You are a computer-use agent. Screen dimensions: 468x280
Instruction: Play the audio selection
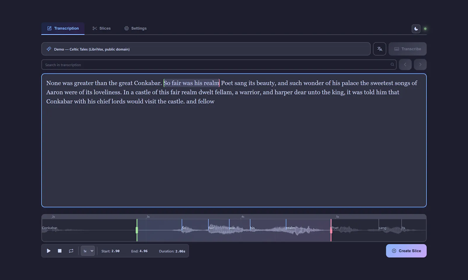49,251
